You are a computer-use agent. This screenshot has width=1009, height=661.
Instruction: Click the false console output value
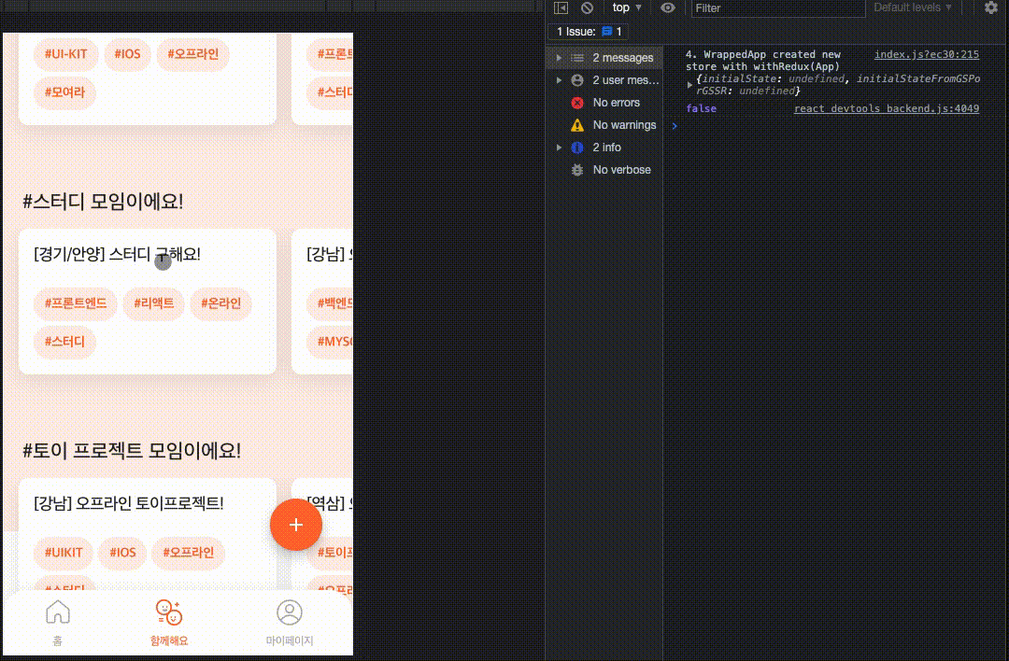pos(701,108)
